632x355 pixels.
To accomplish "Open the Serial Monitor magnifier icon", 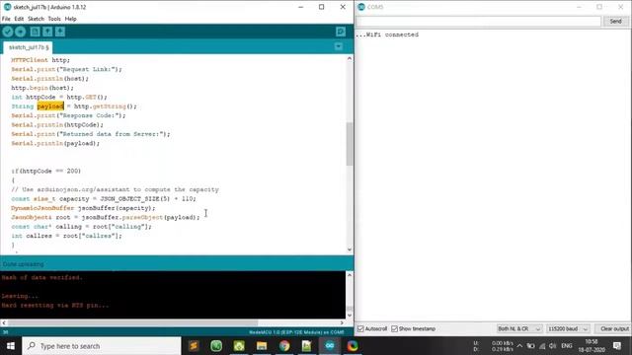I will (x=340, y=32).
